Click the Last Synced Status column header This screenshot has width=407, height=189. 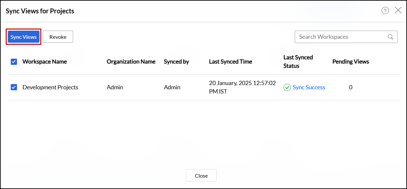click(x=298, y=62)
